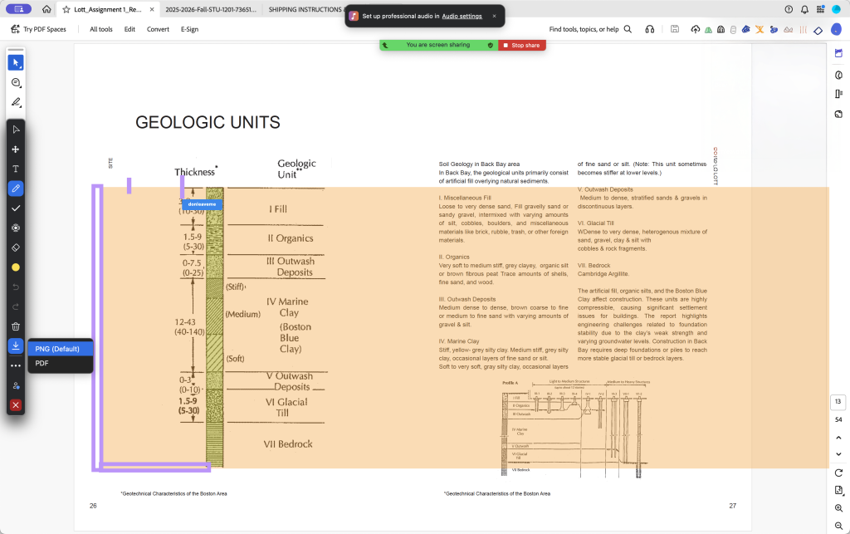Screen dimensions: 850x534
Task: Go to next page with down chevron
Action: [x=838, y=454]
